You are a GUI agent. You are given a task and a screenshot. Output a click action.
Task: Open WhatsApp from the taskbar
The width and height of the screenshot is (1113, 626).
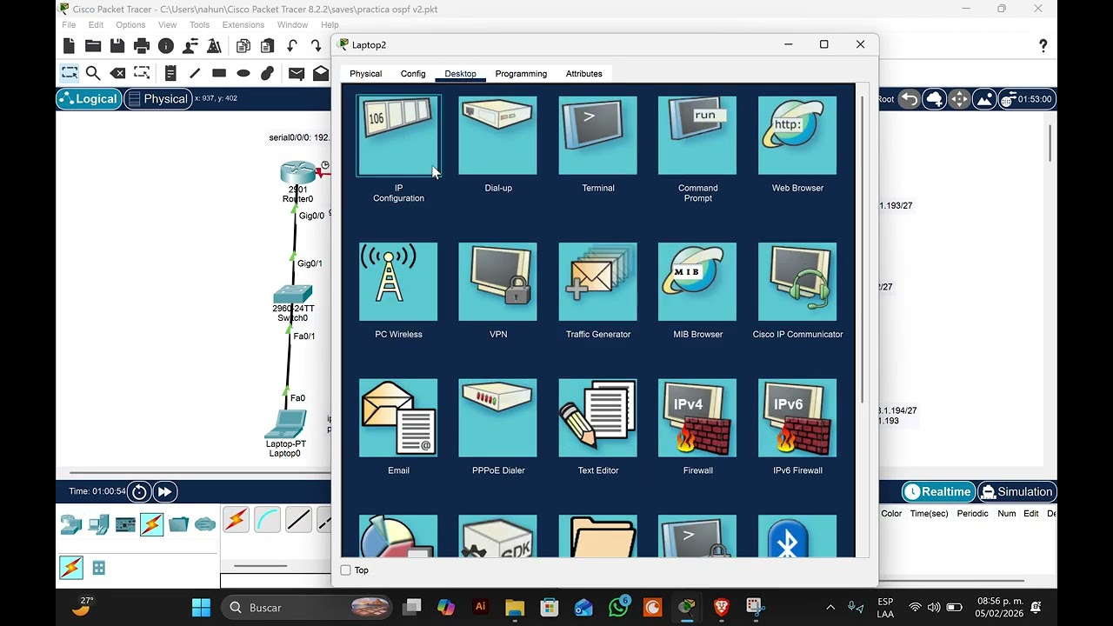coord(618,607)
